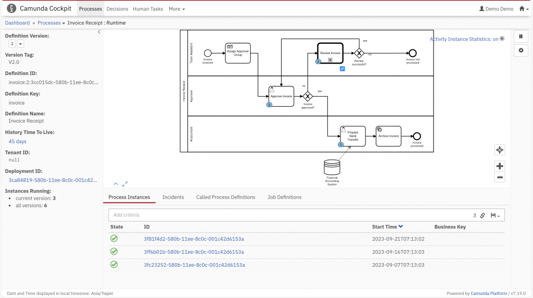The height and width of the screenshot is (298, 533).
Task: Select the Assign Approver Group task
Action: click(237, 53)
